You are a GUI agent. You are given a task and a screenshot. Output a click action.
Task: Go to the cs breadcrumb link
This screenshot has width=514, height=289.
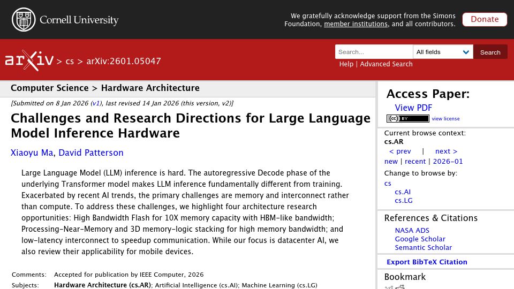click(70, 61)
